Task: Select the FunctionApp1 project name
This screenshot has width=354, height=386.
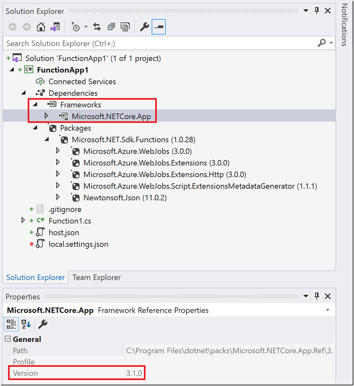Action: click(x=63, y=70)
